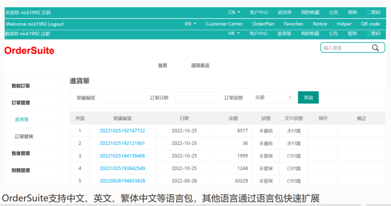Go to the 通用產品 navigation tab
The height and width of the screenshot is (206, 391).
point(200,66)
